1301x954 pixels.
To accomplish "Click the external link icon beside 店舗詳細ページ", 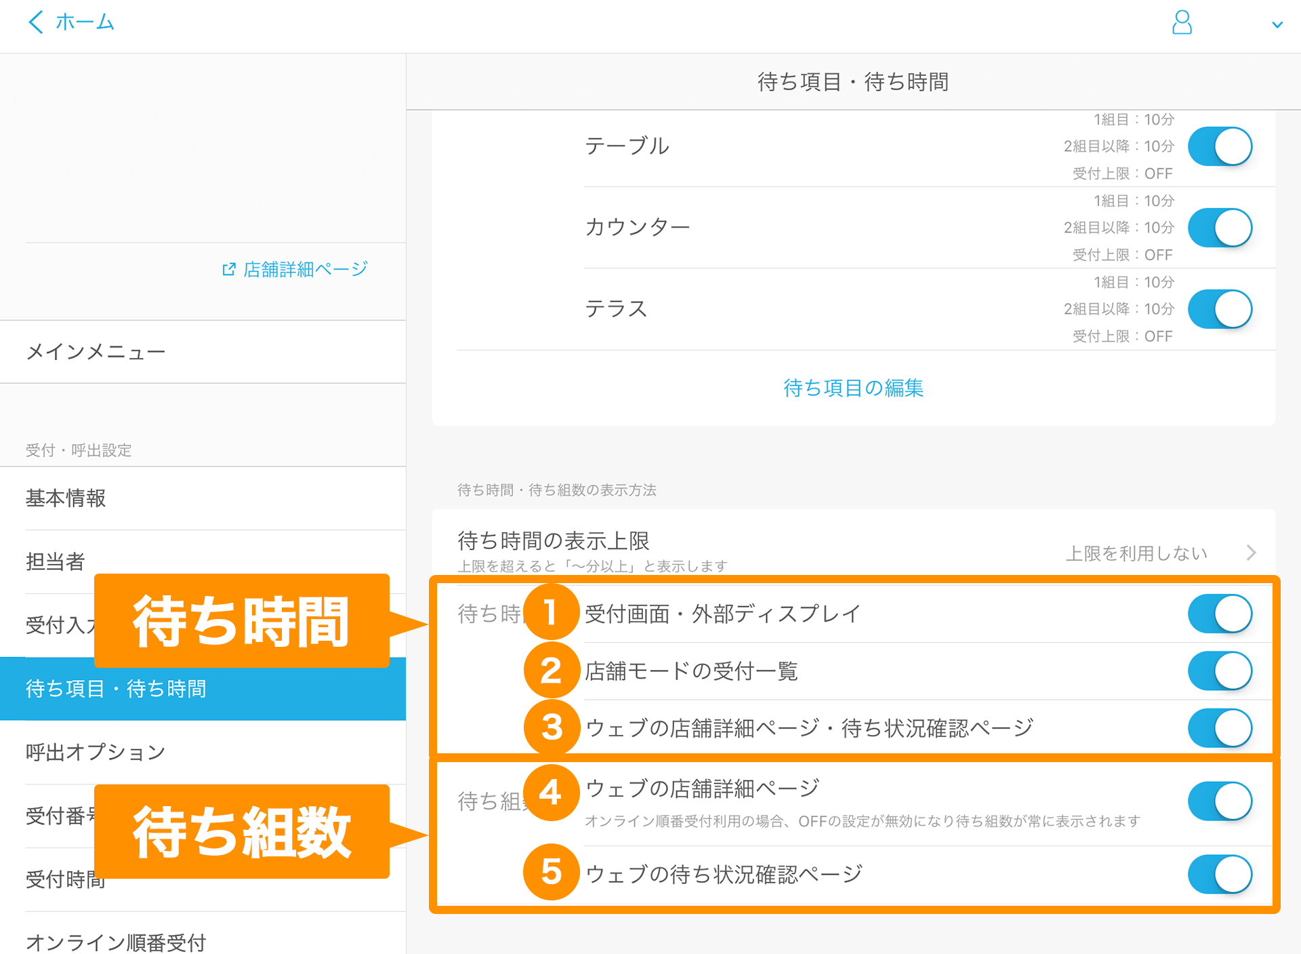I will pyautogui.click(x=229, y=269).
